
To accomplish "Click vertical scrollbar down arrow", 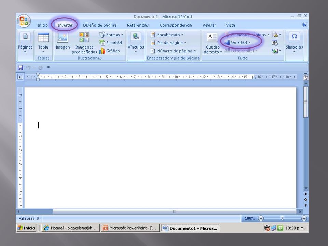I will (x=306, y=188).
